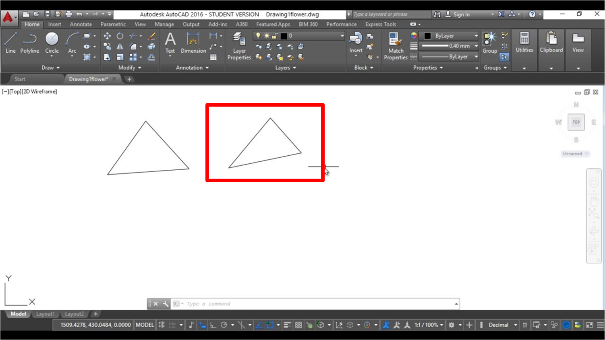The width and height of the screenshot is (605, 340).
Task: Click the Rotate tool icon
Action: tap(120, 36)
